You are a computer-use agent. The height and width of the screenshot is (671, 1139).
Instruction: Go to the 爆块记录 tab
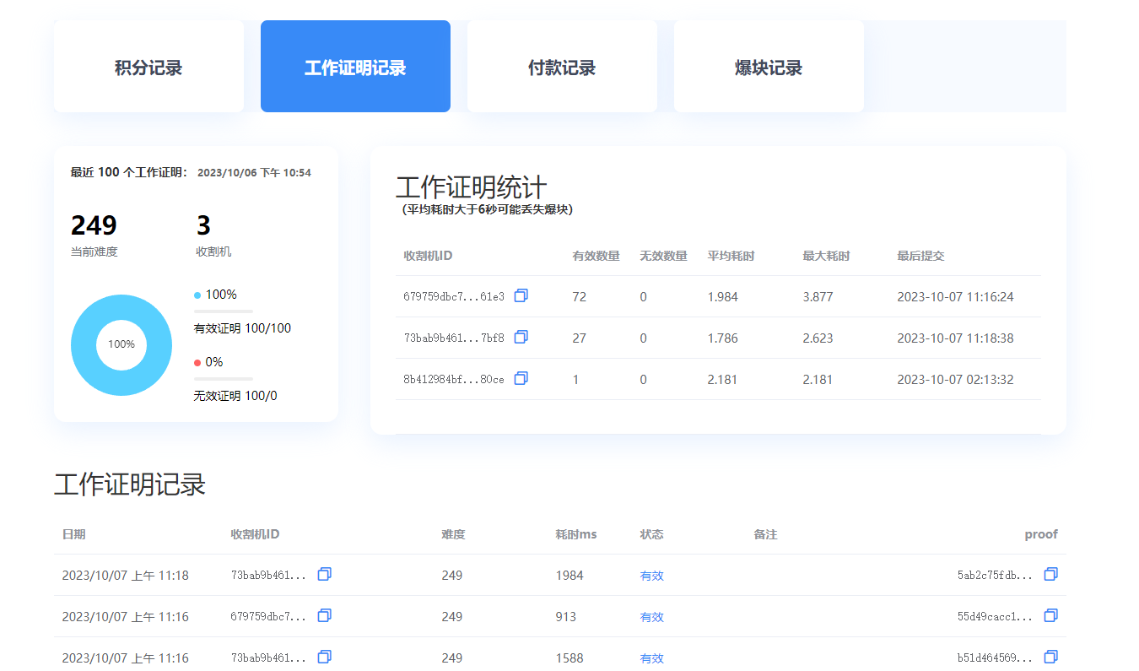[769, 68]
